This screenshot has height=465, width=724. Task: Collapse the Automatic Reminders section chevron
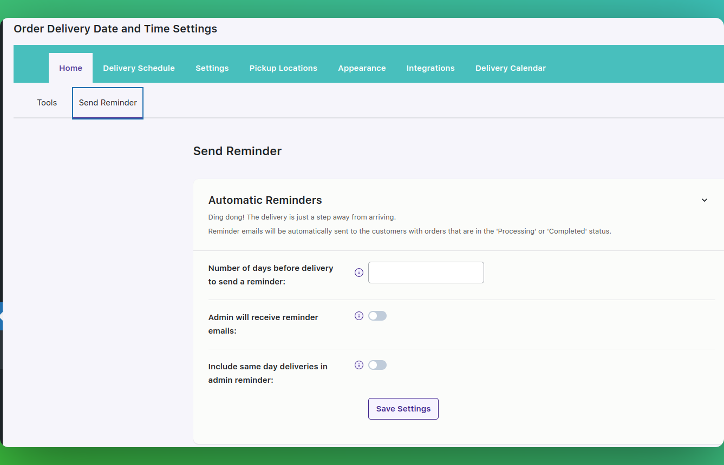(x=704, y=200)
